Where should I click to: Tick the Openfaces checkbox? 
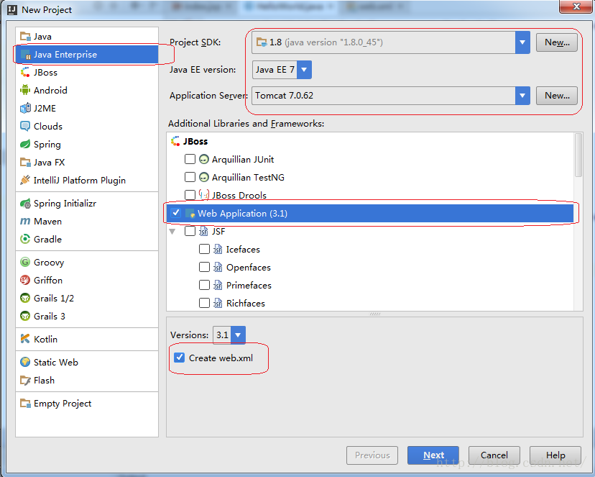[x=204, y=267]
